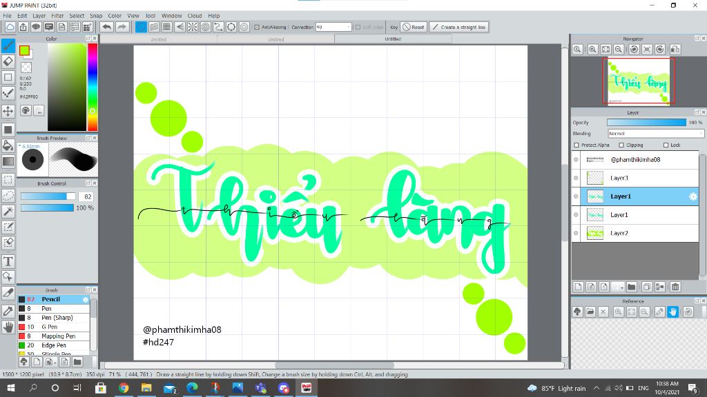Open add-brush dropdown in Brush panel
The image size is (707, 397).
click(x=51, y=361)
